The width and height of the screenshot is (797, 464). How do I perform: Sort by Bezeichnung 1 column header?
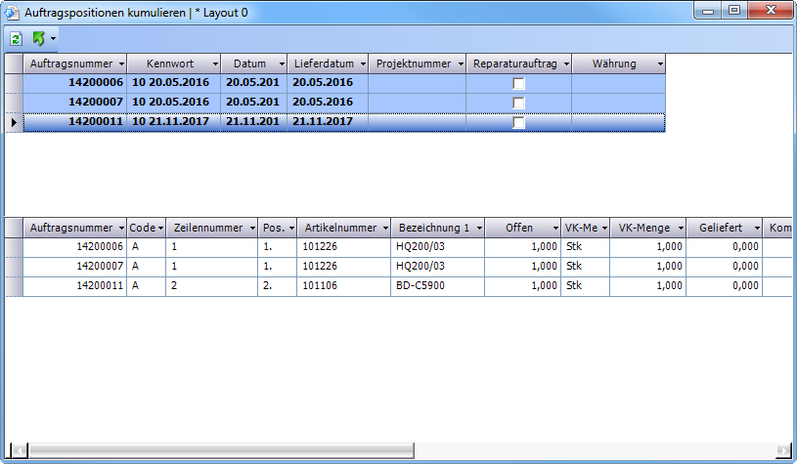click(x=433, y=228)
